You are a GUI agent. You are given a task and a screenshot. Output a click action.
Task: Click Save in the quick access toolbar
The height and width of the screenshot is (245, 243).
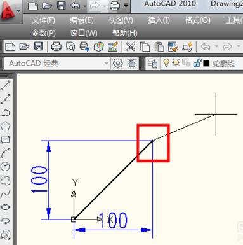click(x=62, y=6)
